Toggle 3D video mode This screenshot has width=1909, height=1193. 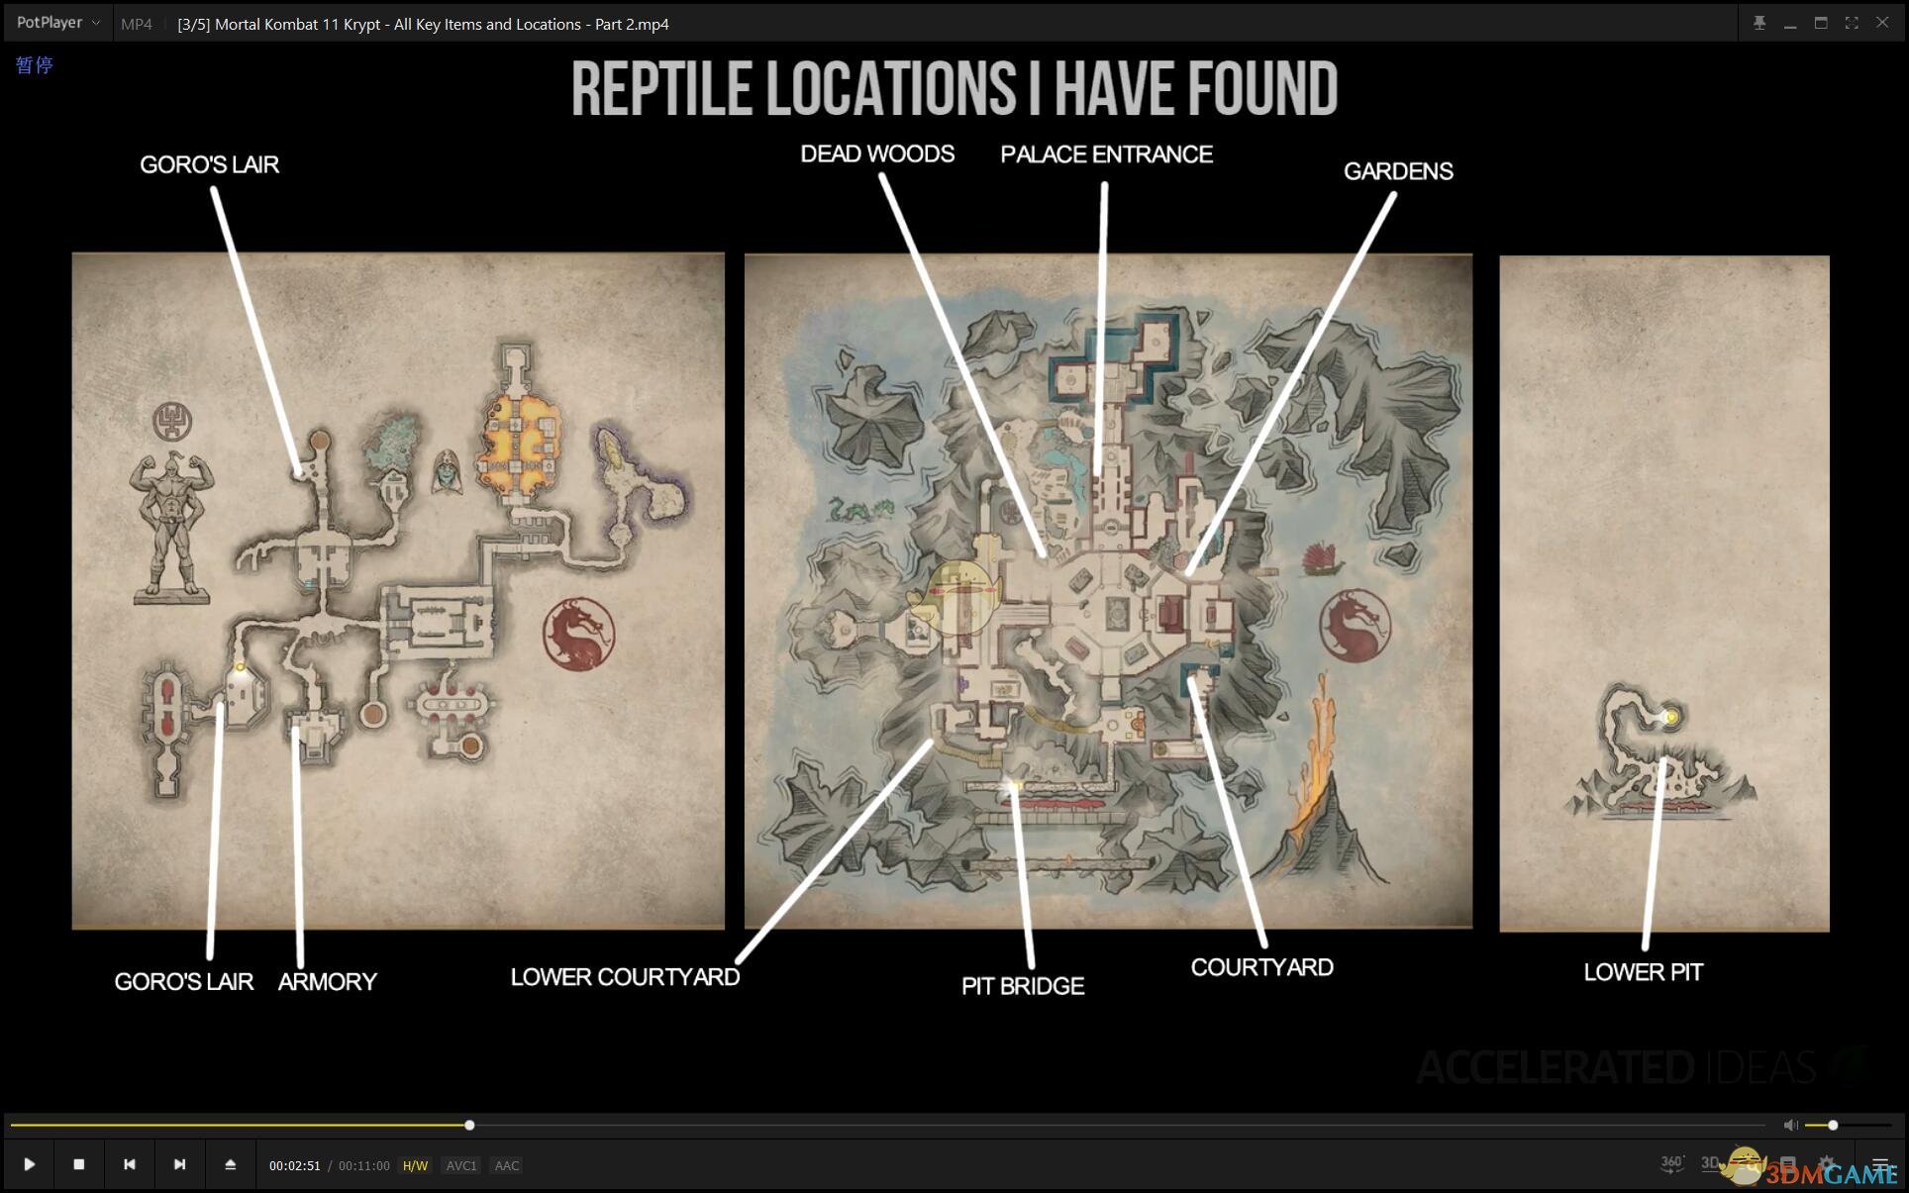[1711, 1163]
